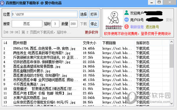
Task: Minimize the window
Action: pyautogui.click(x=152, y=2)
